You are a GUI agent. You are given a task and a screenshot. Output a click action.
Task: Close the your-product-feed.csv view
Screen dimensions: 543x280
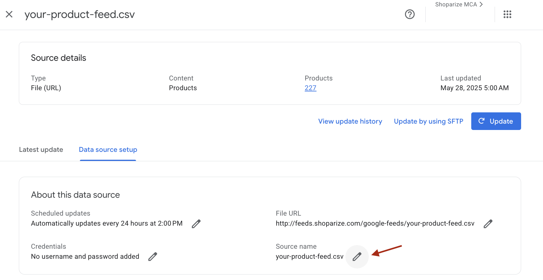9,14
